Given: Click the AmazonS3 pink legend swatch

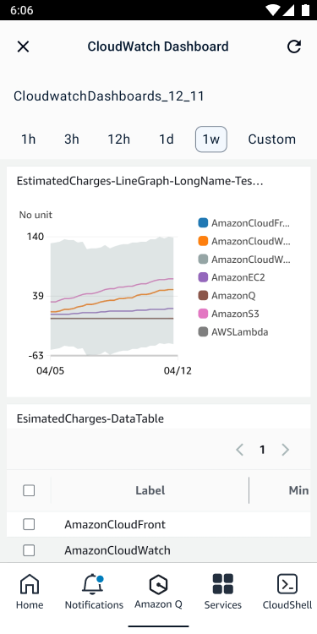Looking at the screenshot, I should tap(203, 314).
